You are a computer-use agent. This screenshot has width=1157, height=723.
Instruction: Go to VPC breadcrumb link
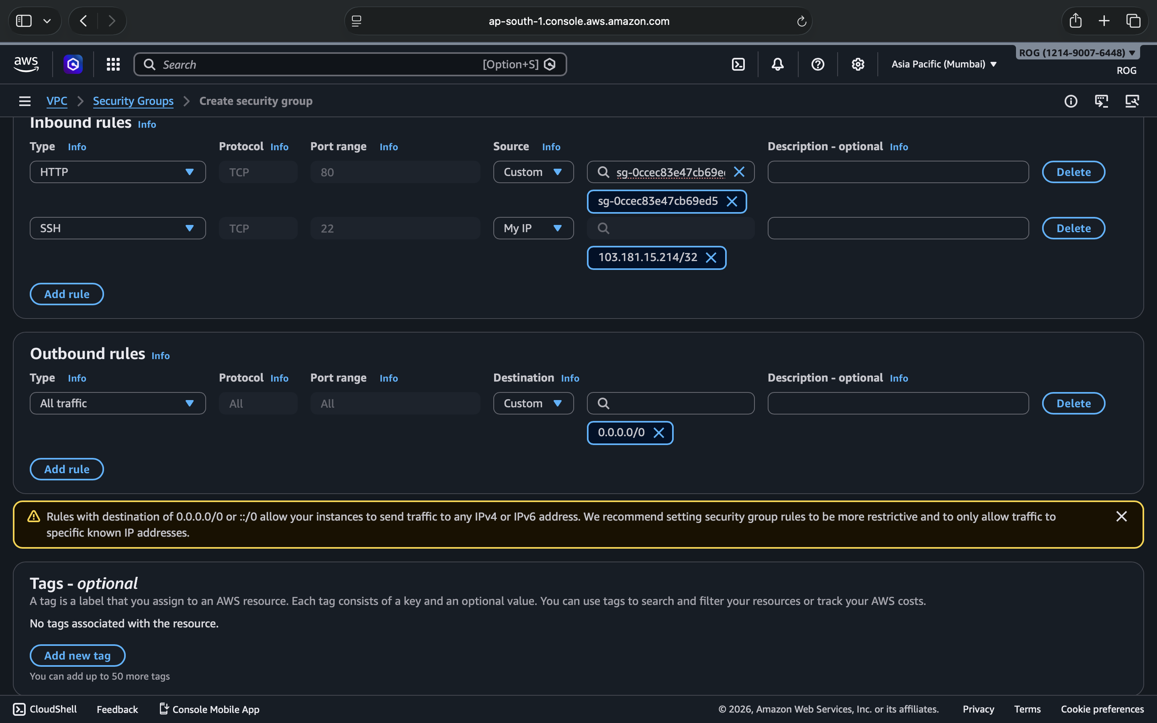tap(56, 101)
